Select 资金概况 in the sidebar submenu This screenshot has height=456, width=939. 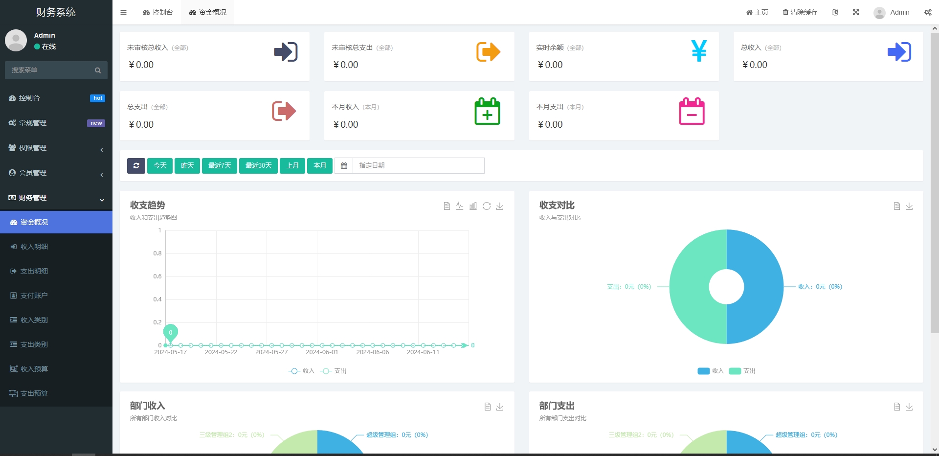pos(56,222)
